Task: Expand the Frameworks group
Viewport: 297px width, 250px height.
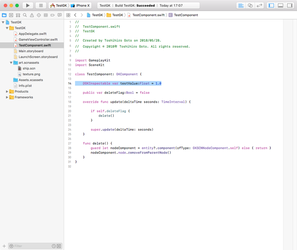Action: point(7,97)
